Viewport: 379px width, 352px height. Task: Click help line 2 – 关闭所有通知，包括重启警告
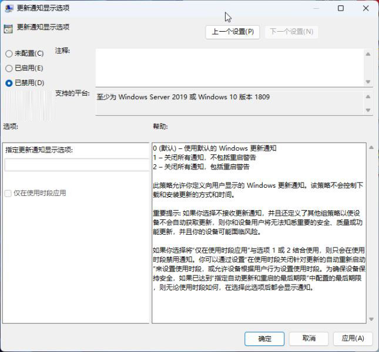(x=201, y=167)
